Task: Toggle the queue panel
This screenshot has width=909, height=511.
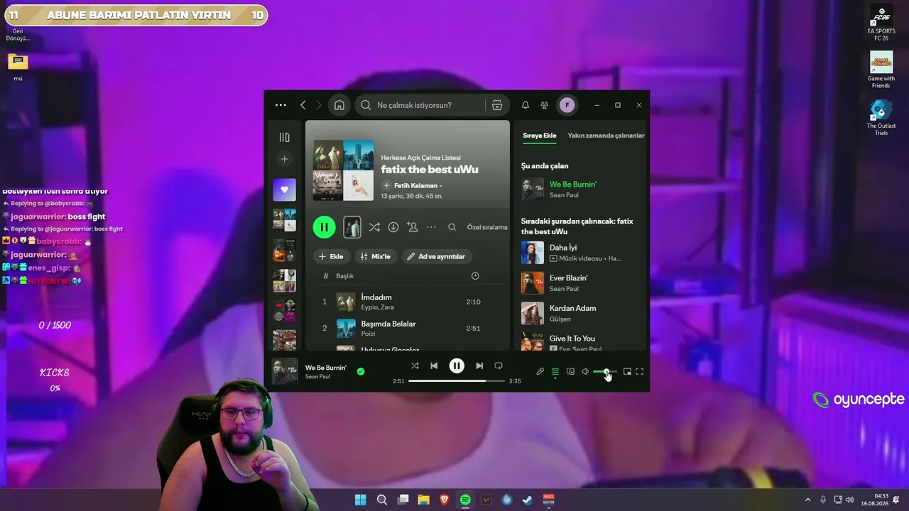Action: pos(555,371)
